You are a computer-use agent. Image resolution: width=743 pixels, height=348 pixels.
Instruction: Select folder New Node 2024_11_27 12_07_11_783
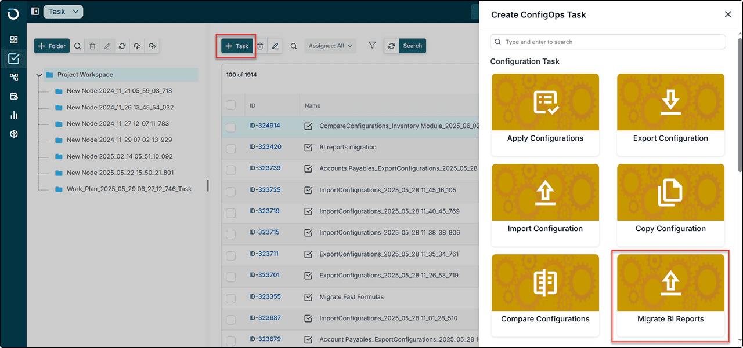(118, 124)
